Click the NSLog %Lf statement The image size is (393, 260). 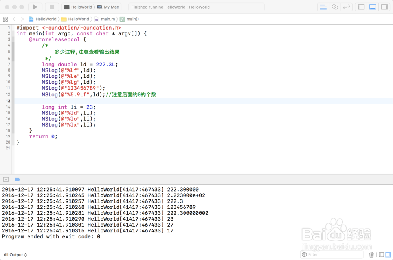tap(69, 70)
